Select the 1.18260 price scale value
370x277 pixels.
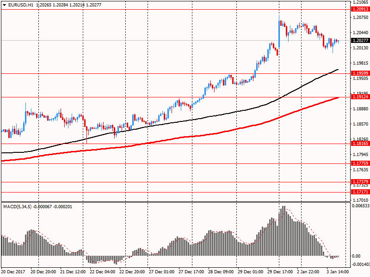(360, 139)
